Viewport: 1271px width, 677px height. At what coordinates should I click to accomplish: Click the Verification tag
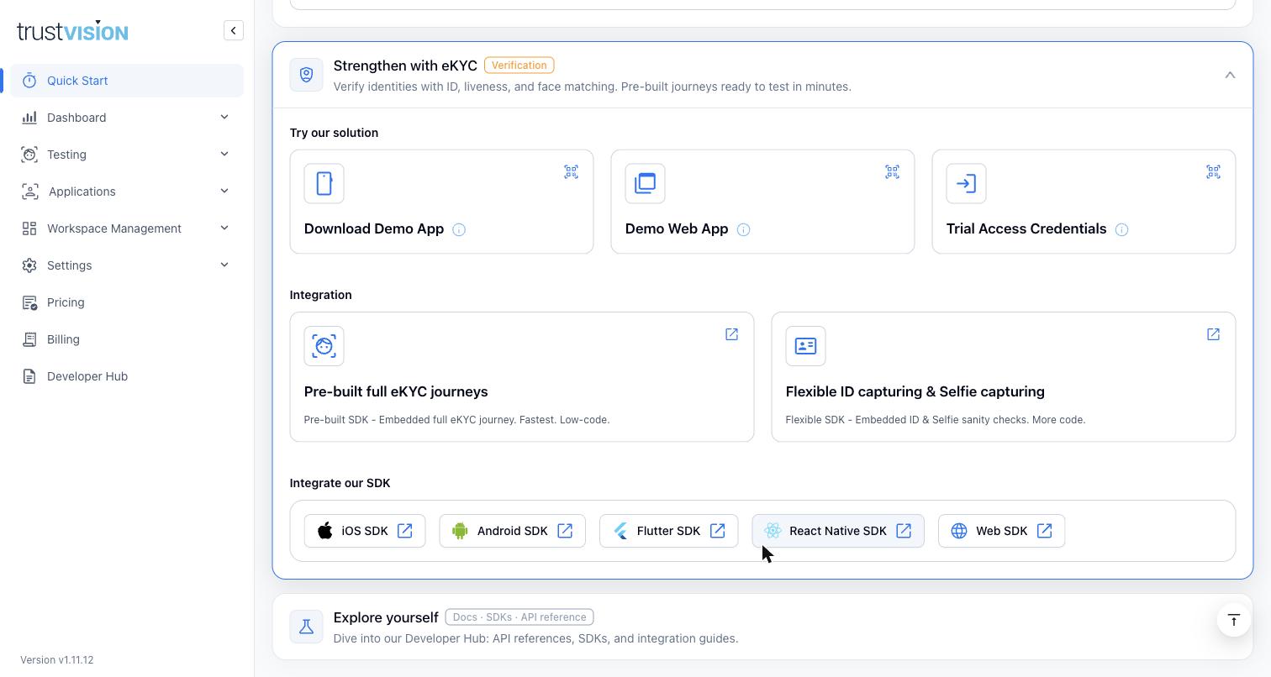click(519, 66)
